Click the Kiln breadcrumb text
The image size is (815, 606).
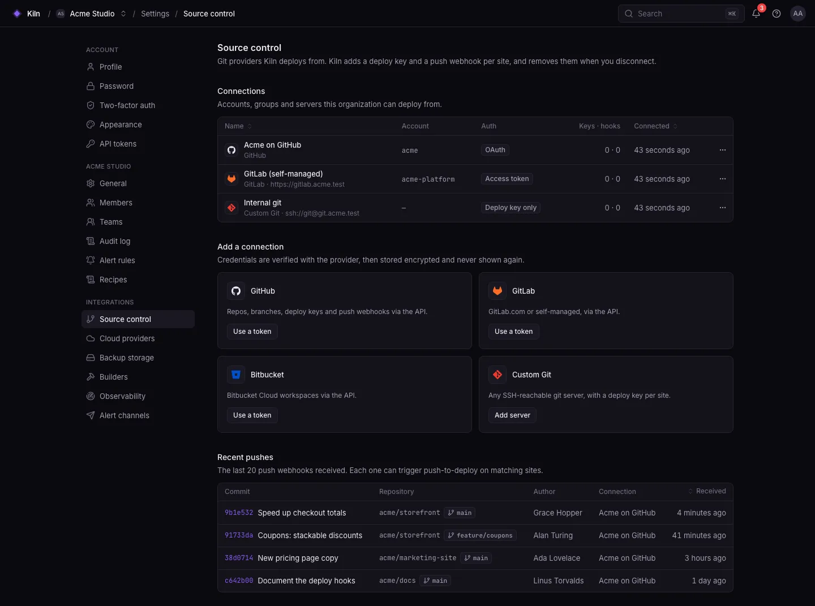tap(33, 14)
